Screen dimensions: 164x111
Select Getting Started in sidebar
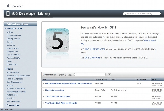13,39
